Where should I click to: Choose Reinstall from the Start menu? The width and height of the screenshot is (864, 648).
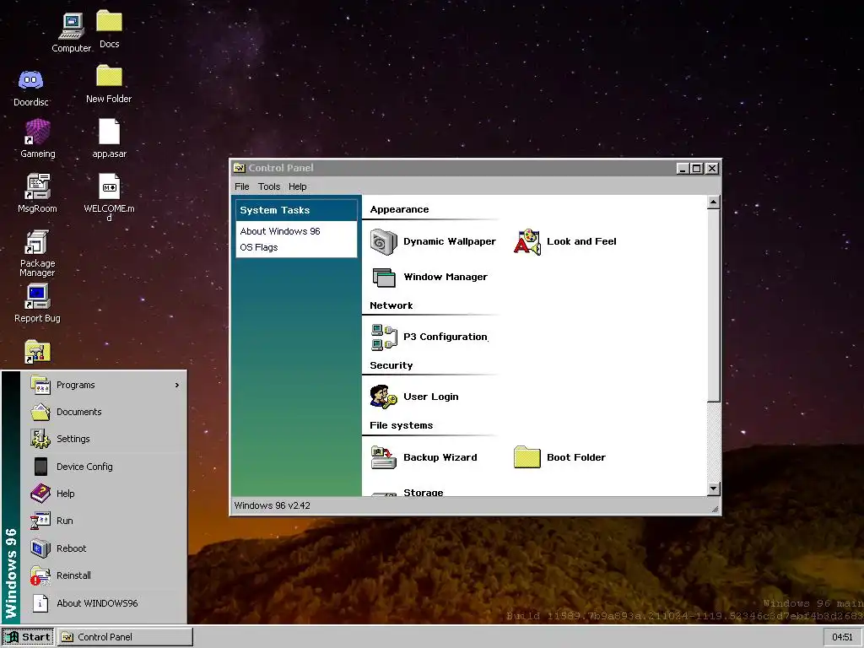coord(104,575)
